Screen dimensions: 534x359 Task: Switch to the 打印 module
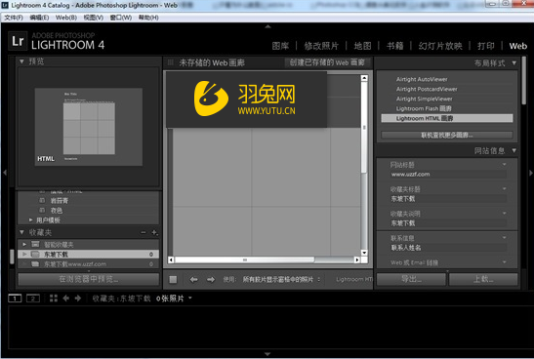click(485, 46)
